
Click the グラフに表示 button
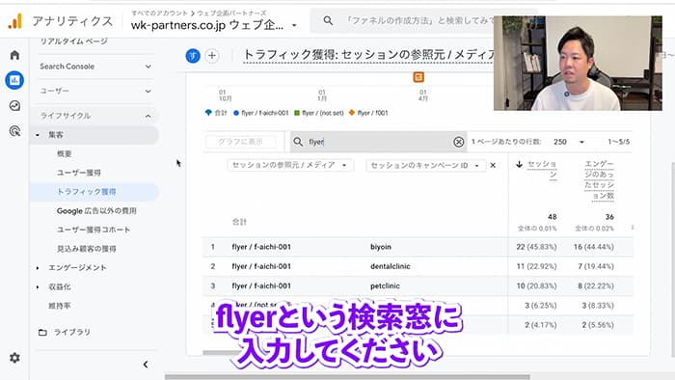tap(240, 142)
